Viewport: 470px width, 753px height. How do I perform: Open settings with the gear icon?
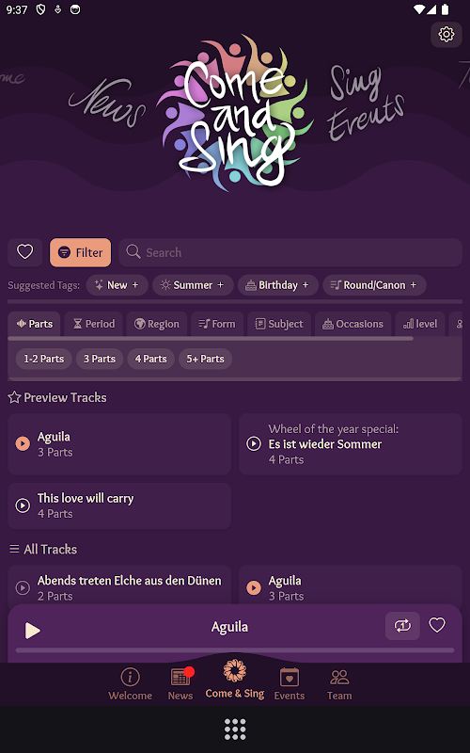(x=446, y=35)
